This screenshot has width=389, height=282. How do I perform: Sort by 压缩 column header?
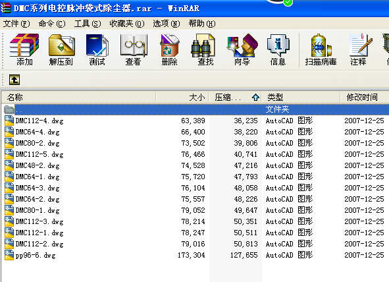pos(236,98)
